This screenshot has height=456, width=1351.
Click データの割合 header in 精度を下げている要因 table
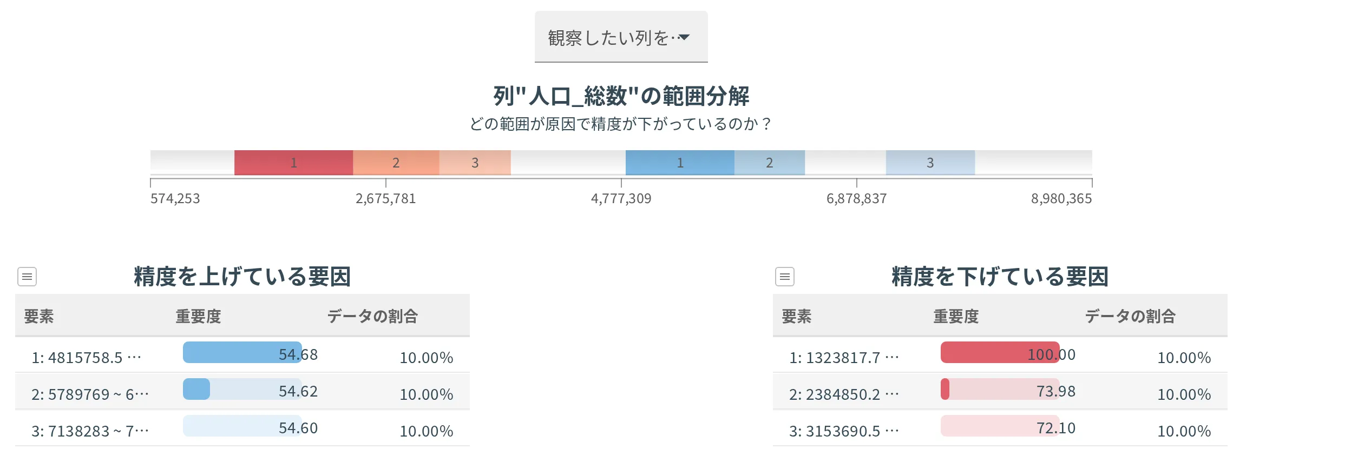pyautogui.click(x=1130, y=316)
